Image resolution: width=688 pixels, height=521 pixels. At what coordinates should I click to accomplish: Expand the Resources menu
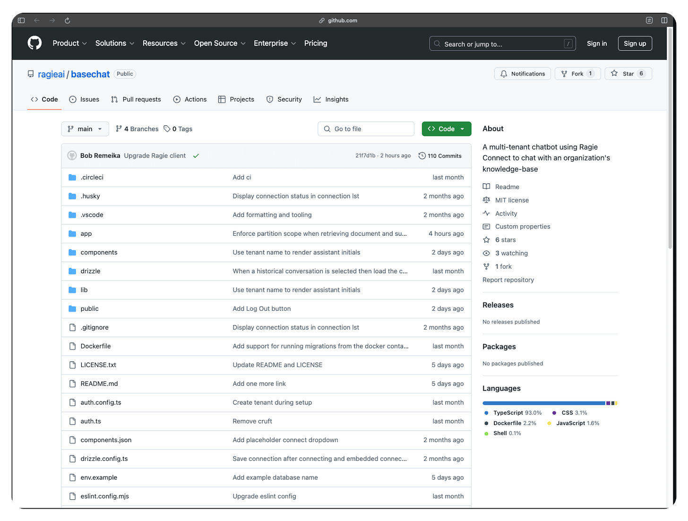point(164,43)
